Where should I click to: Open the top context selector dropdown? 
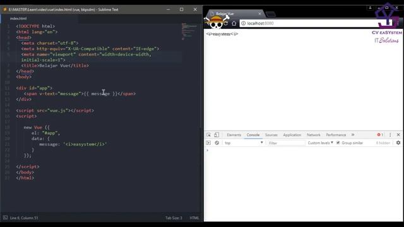tap(244, 143)
